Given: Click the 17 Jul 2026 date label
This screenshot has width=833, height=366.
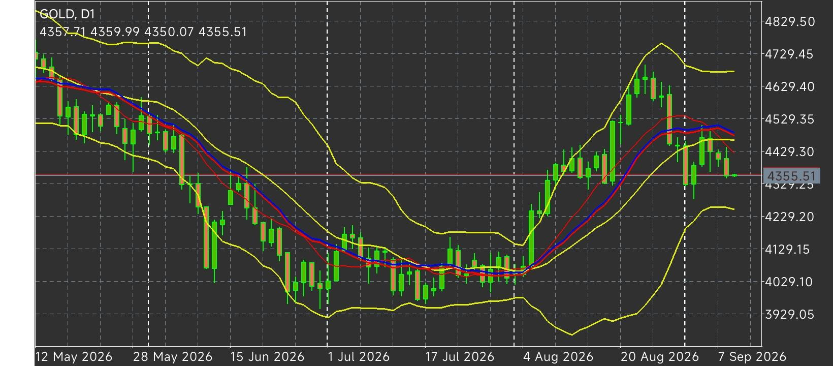Looking at the screenshot, I should point(460,356).
